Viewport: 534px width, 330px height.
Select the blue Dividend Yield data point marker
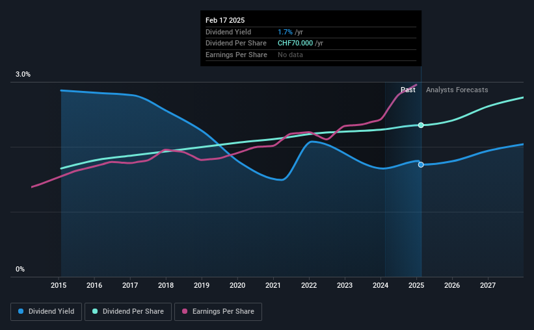421,164
